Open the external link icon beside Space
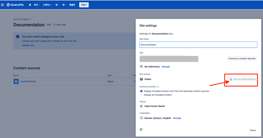The image size is (263, 138). click(134, 81)
